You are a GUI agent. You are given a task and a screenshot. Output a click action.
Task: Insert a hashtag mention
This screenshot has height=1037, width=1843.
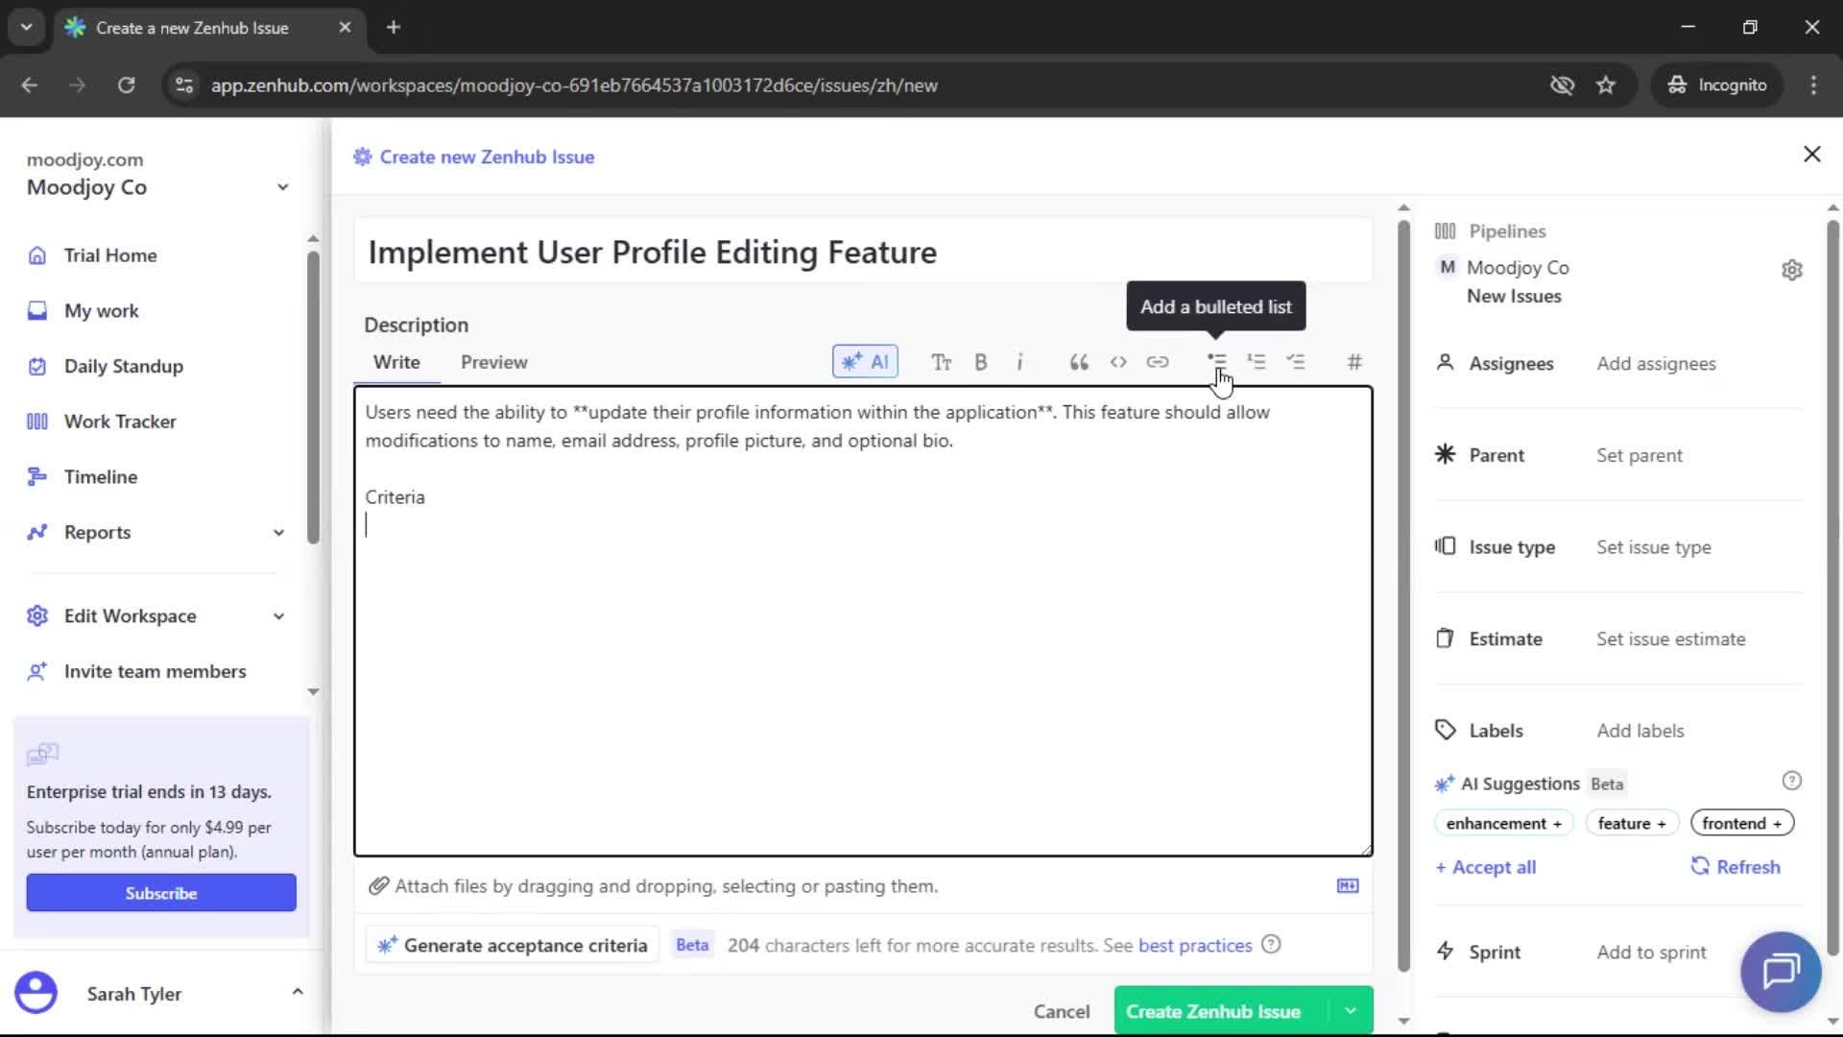coord(1353,362)
